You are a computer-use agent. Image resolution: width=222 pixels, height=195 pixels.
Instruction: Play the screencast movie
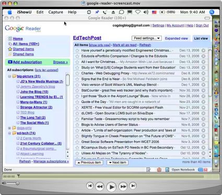click(x=111, y=187)
